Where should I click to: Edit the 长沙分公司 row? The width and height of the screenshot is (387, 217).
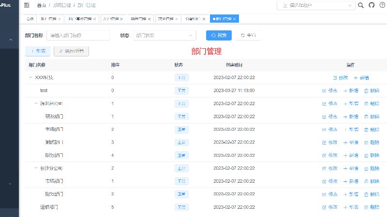[330, 168]
